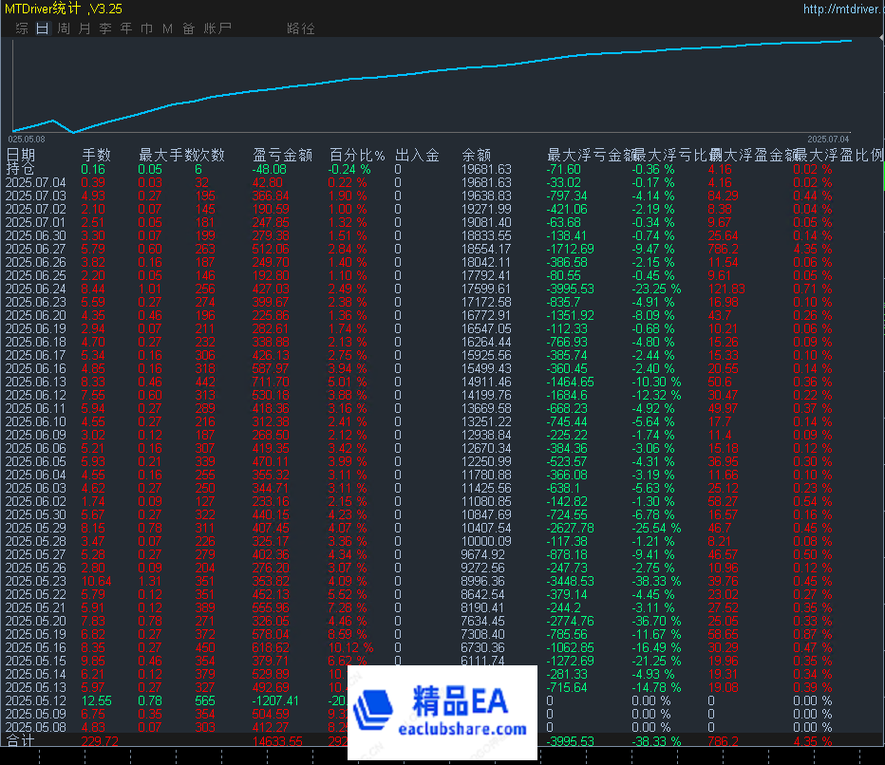Switch to the 周 weekly tab
The height and width of the screenshot is (765, 885).
[x=63, y=28]
